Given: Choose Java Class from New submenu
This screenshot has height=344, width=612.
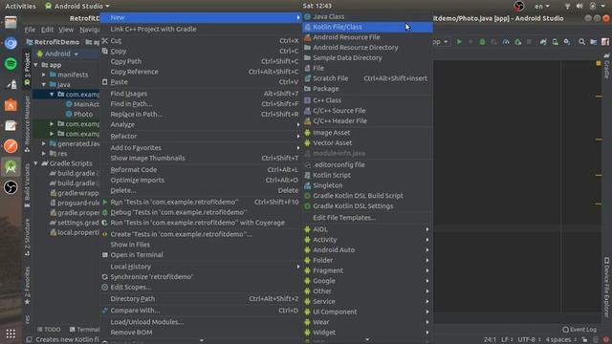Looking at the screenshot, I should (367, 16).
